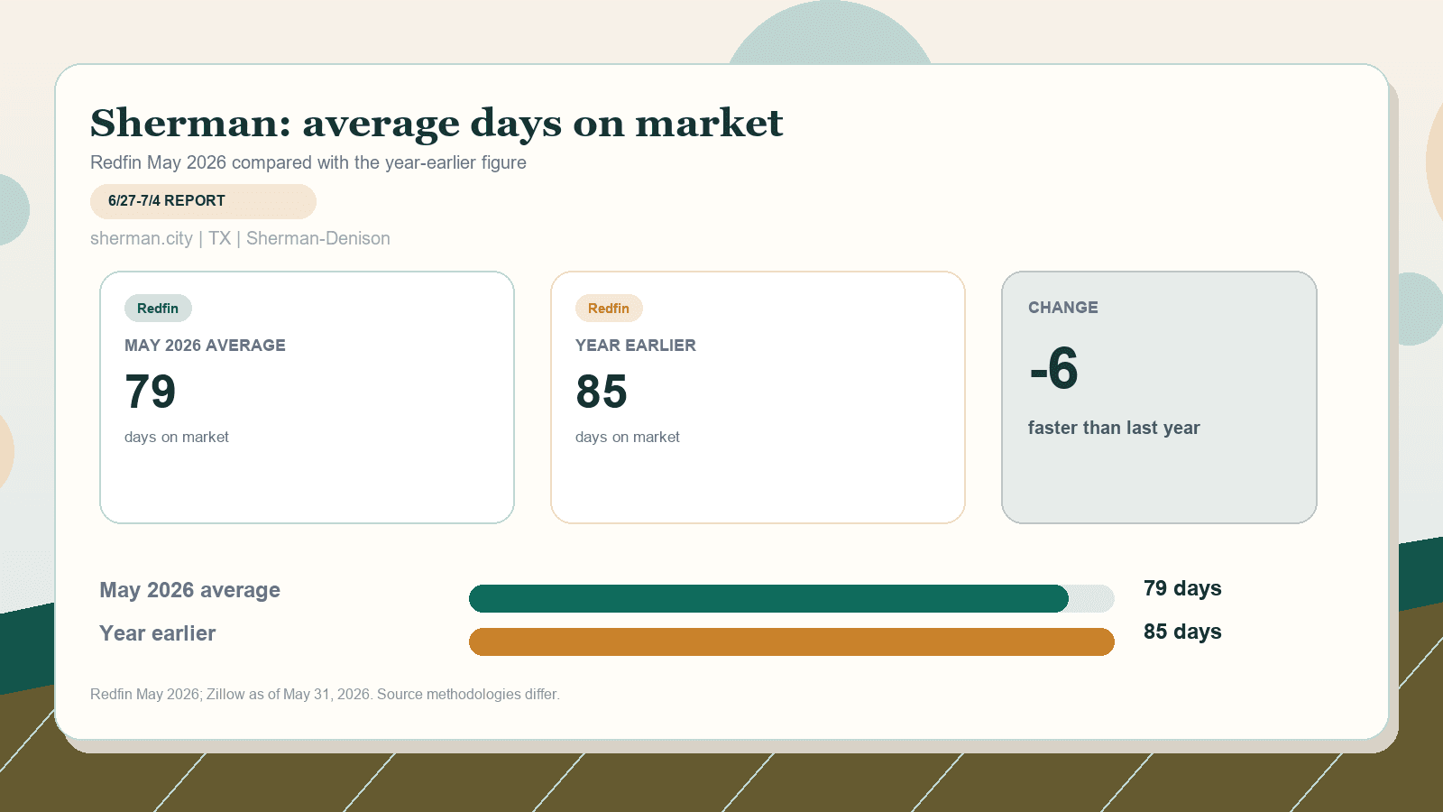1443x812 pixels.
Task: Select the 'CHANGE' card heading
Action: click(x=1063, y=308)
